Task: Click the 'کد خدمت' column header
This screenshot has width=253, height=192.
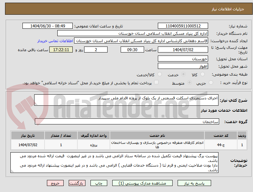Action: click(x=221, y=135)
